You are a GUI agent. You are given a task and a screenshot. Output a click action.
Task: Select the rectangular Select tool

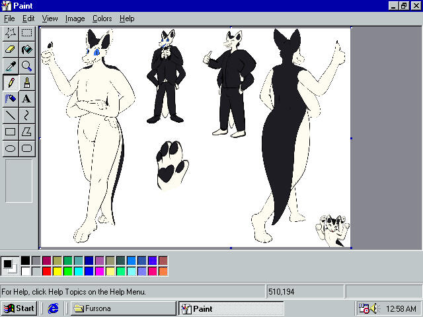tap(26, 33)
